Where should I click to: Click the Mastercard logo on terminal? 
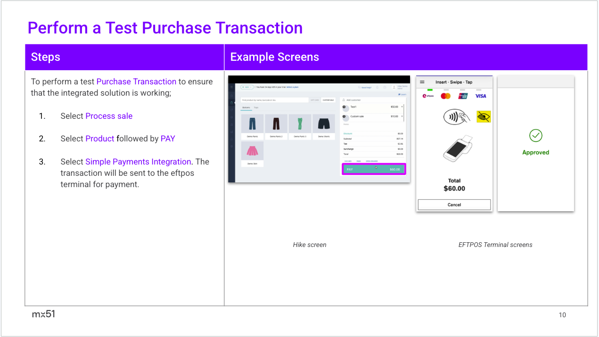click(x=445, y=96)
